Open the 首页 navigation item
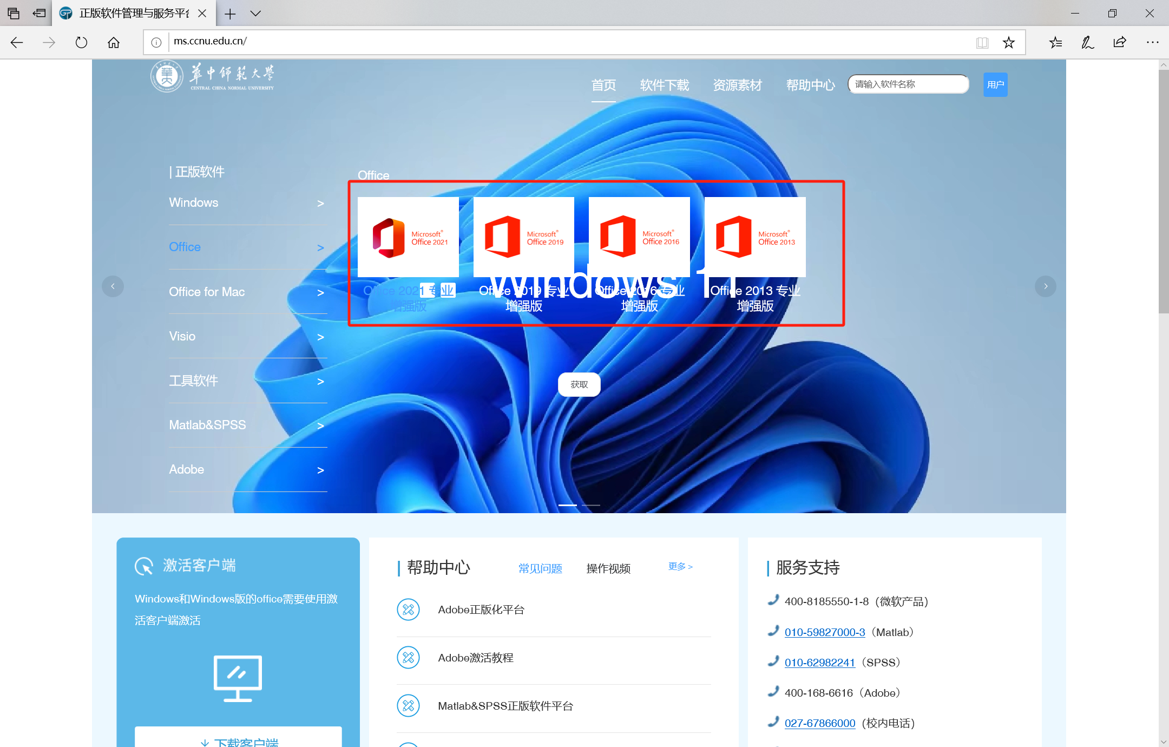The image size is (1169, 747). pyautogui.click(x=603, y=85)
